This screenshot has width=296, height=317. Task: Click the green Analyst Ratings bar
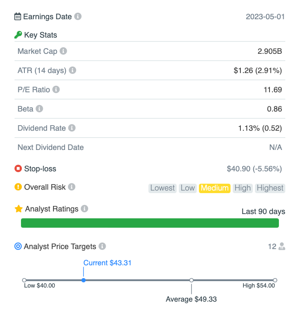point(150,223)
